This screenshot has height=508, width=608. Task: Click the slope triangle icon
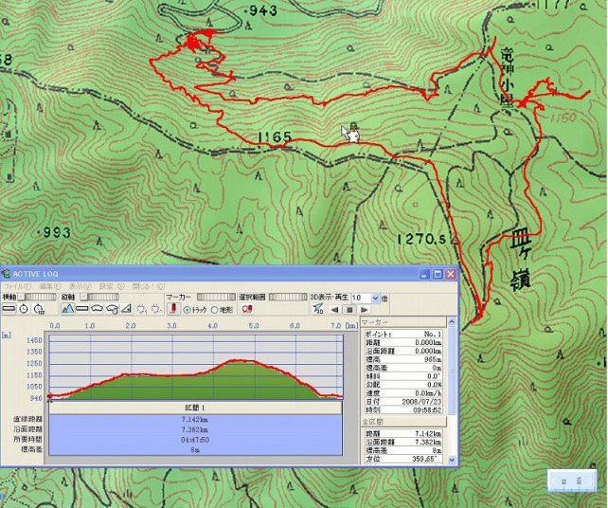pos(126,309)
